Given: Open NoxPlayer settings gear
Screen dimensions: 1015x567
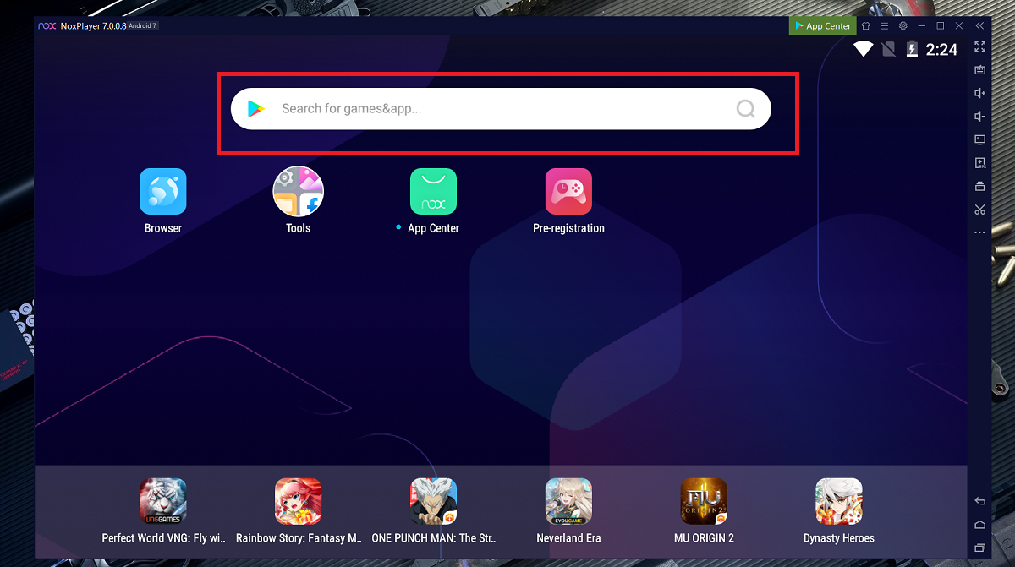Looking at the screenshot, I should (x=903, y=26).
